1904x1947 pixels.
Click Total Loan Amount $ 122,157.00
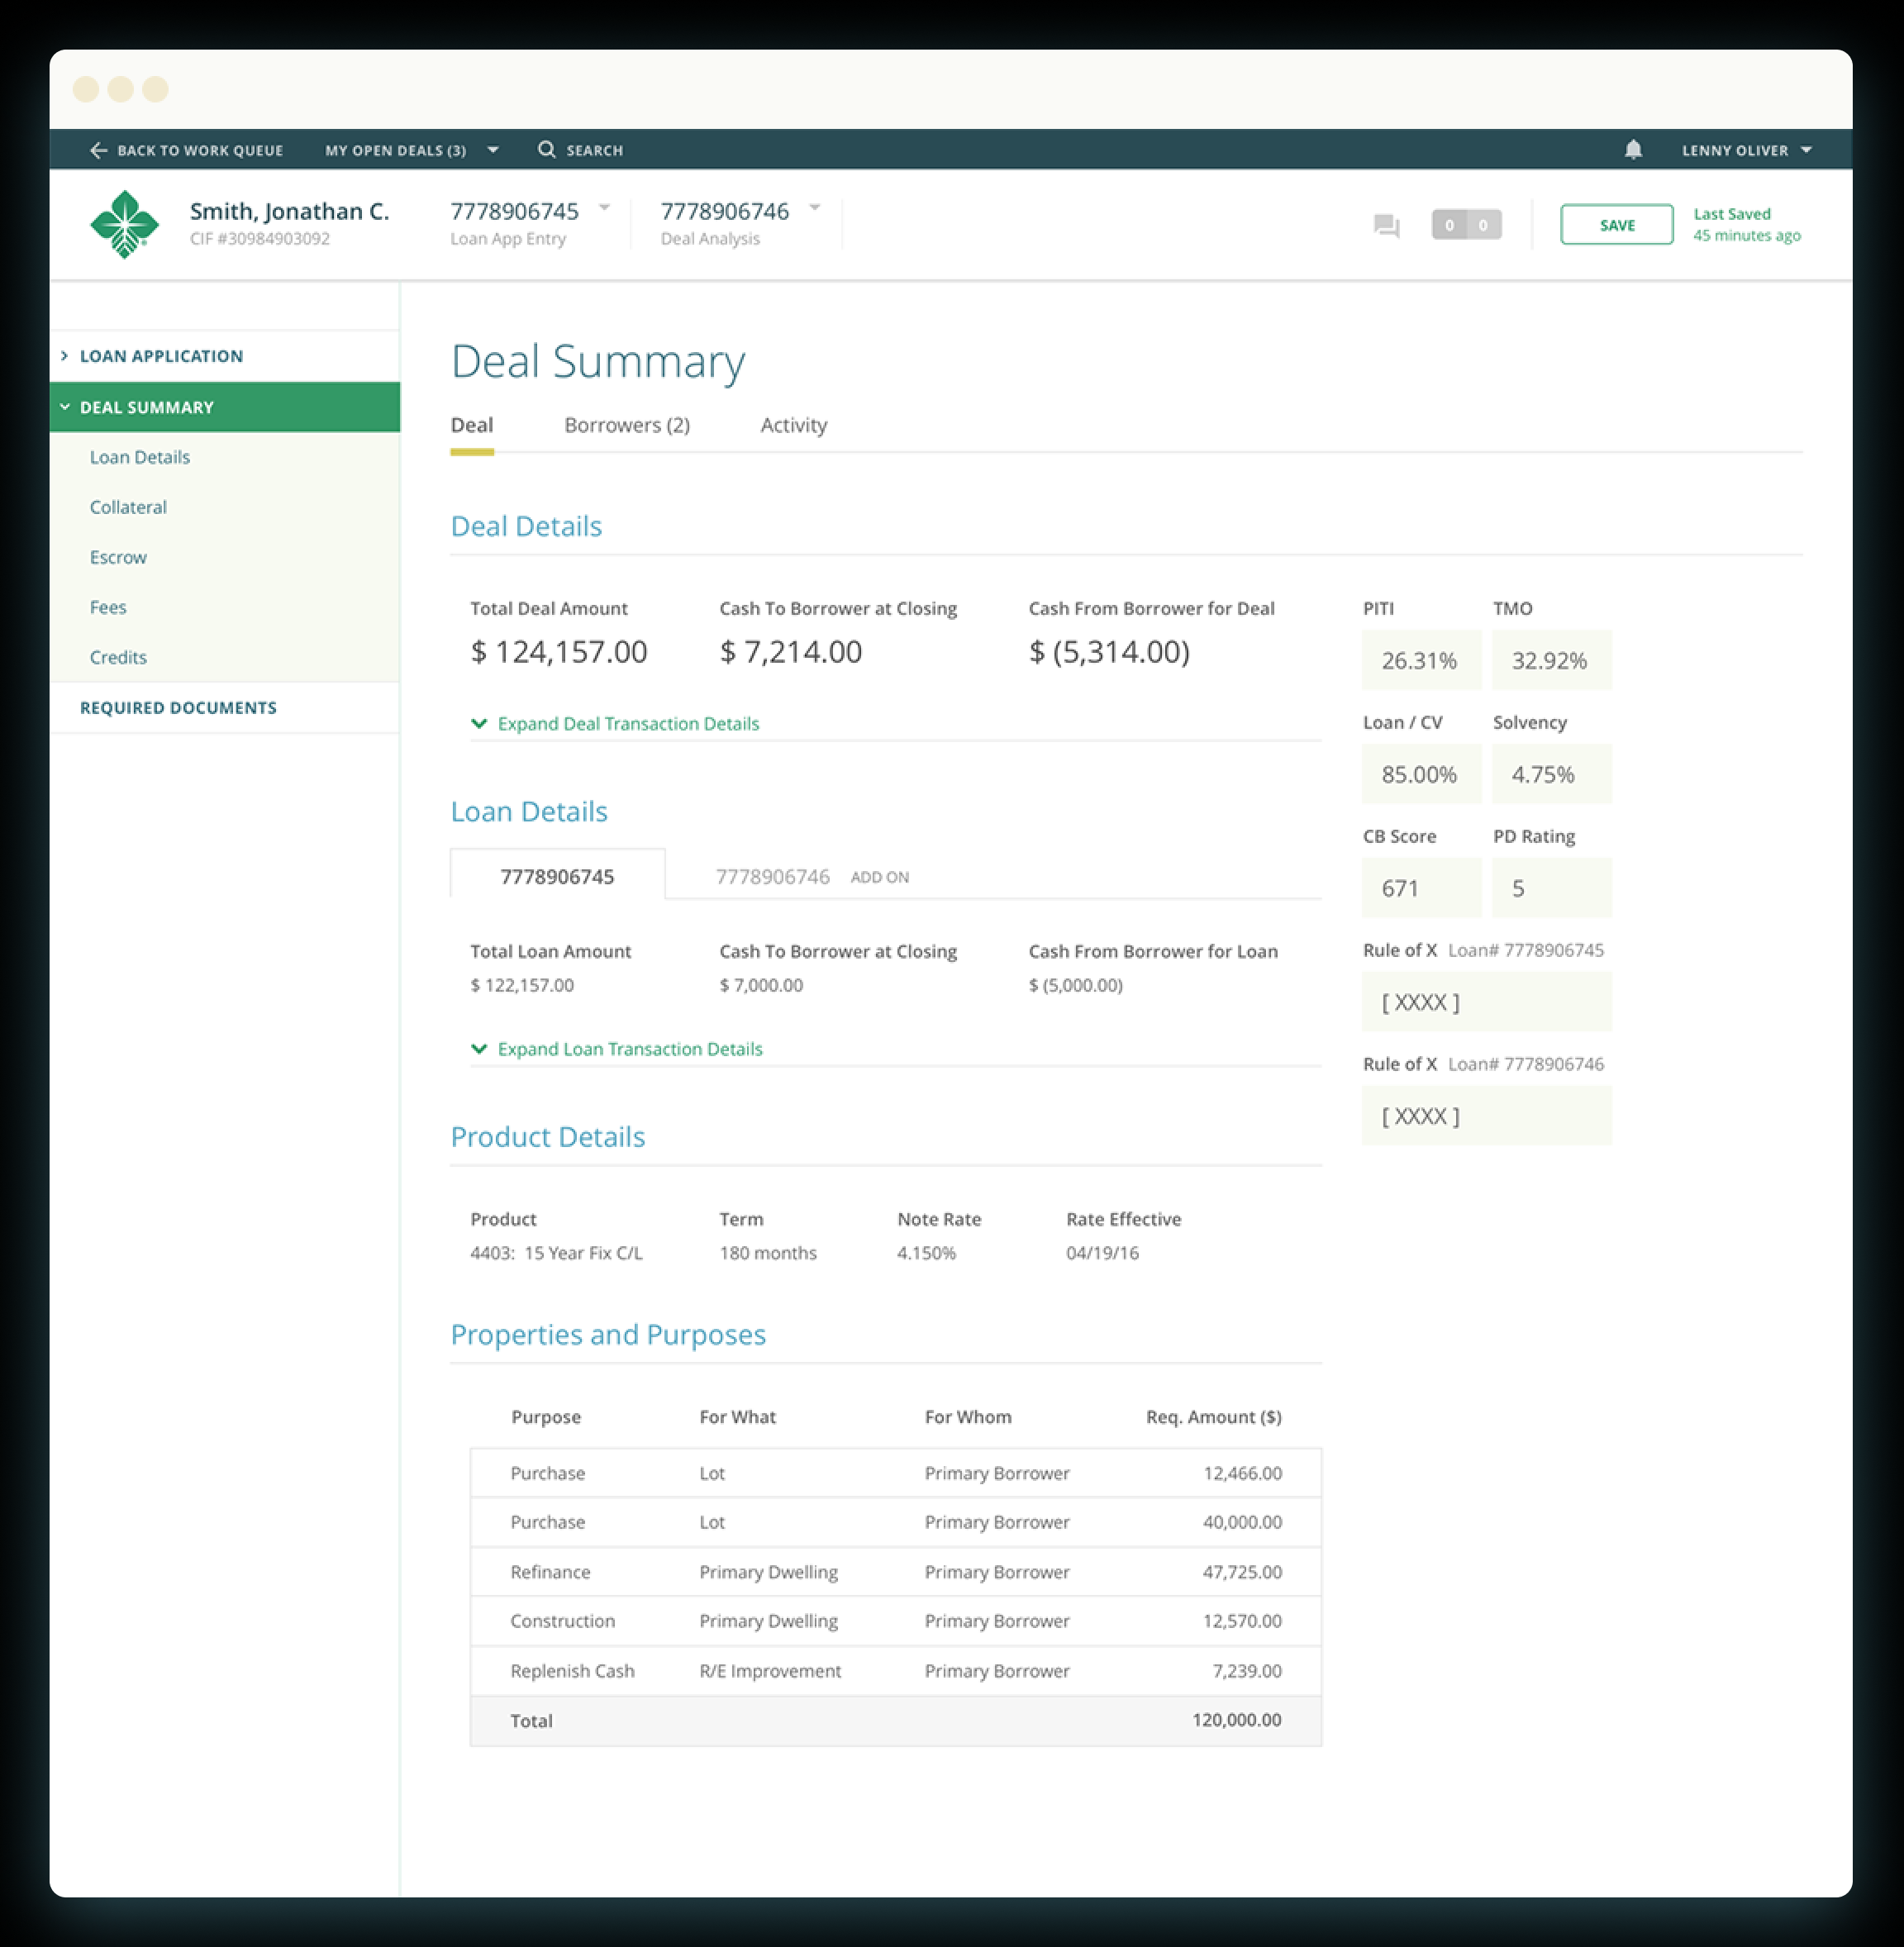click(522, 985)
